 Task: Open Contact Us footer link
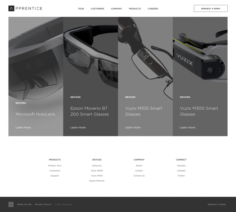139,175
